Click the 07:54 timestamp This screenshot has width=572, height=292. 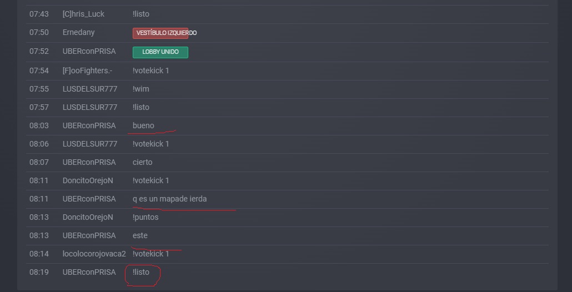click(x=39, y=71)
